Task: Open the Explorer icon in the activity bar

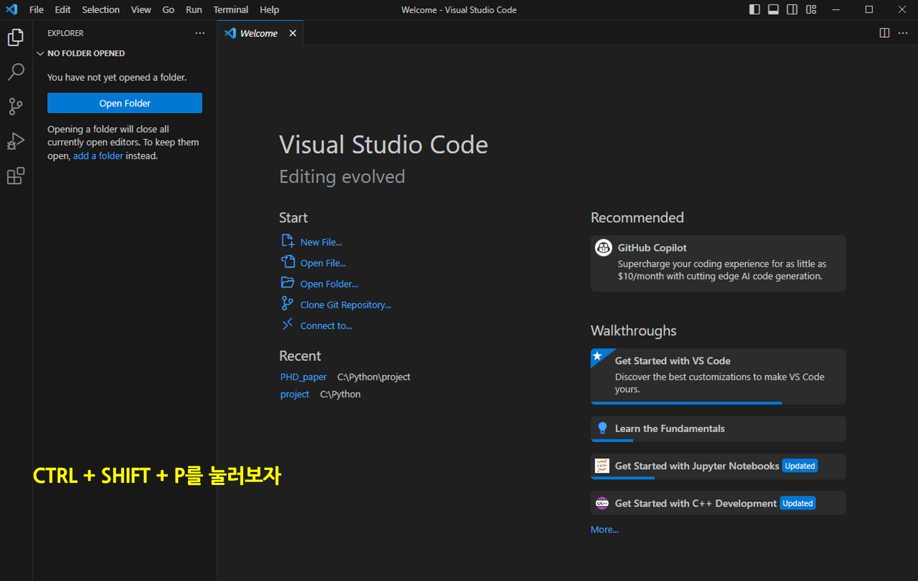Action: coord(15,37)
